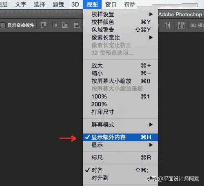Choose 色域警告 in the view menu

pyautogui.click(x=120, y=30)
